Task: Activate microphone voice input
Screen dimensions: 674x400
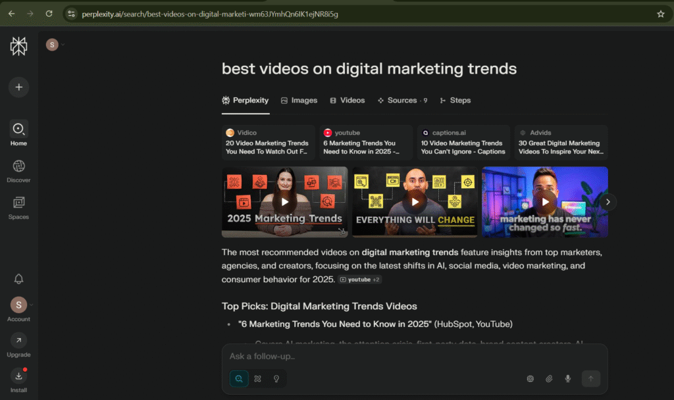Action: pyautogui.click(x=567, y=378)
